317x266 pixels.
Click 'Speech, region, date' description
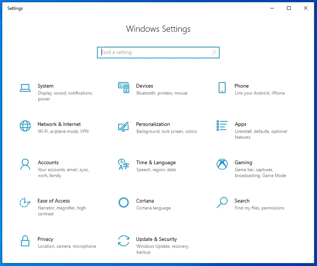pyautogui.click(x=156, y=170)
